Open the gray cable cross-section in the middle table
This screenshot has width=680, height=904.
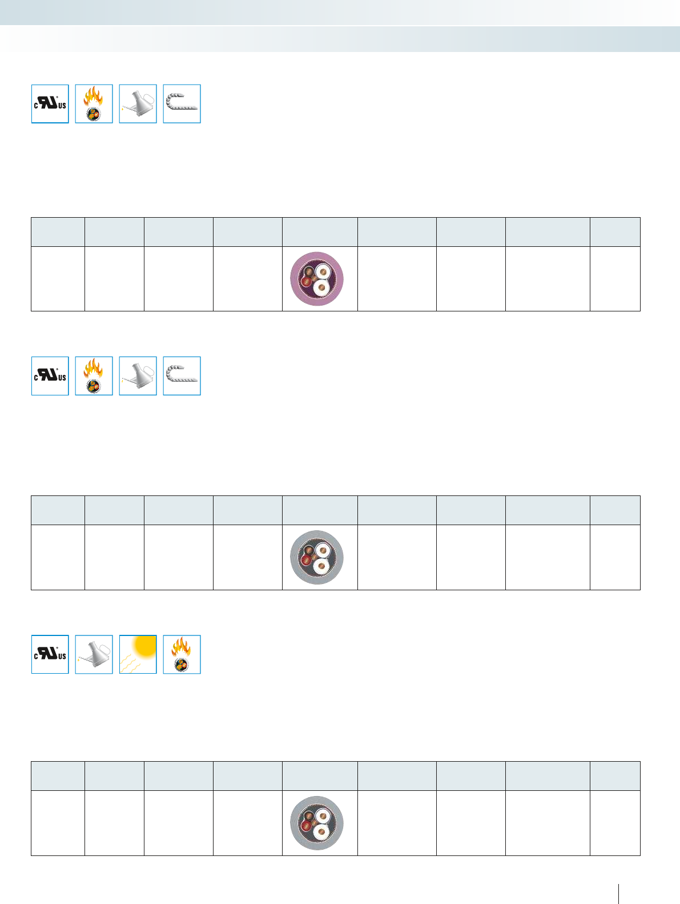[x=317, y=557]
